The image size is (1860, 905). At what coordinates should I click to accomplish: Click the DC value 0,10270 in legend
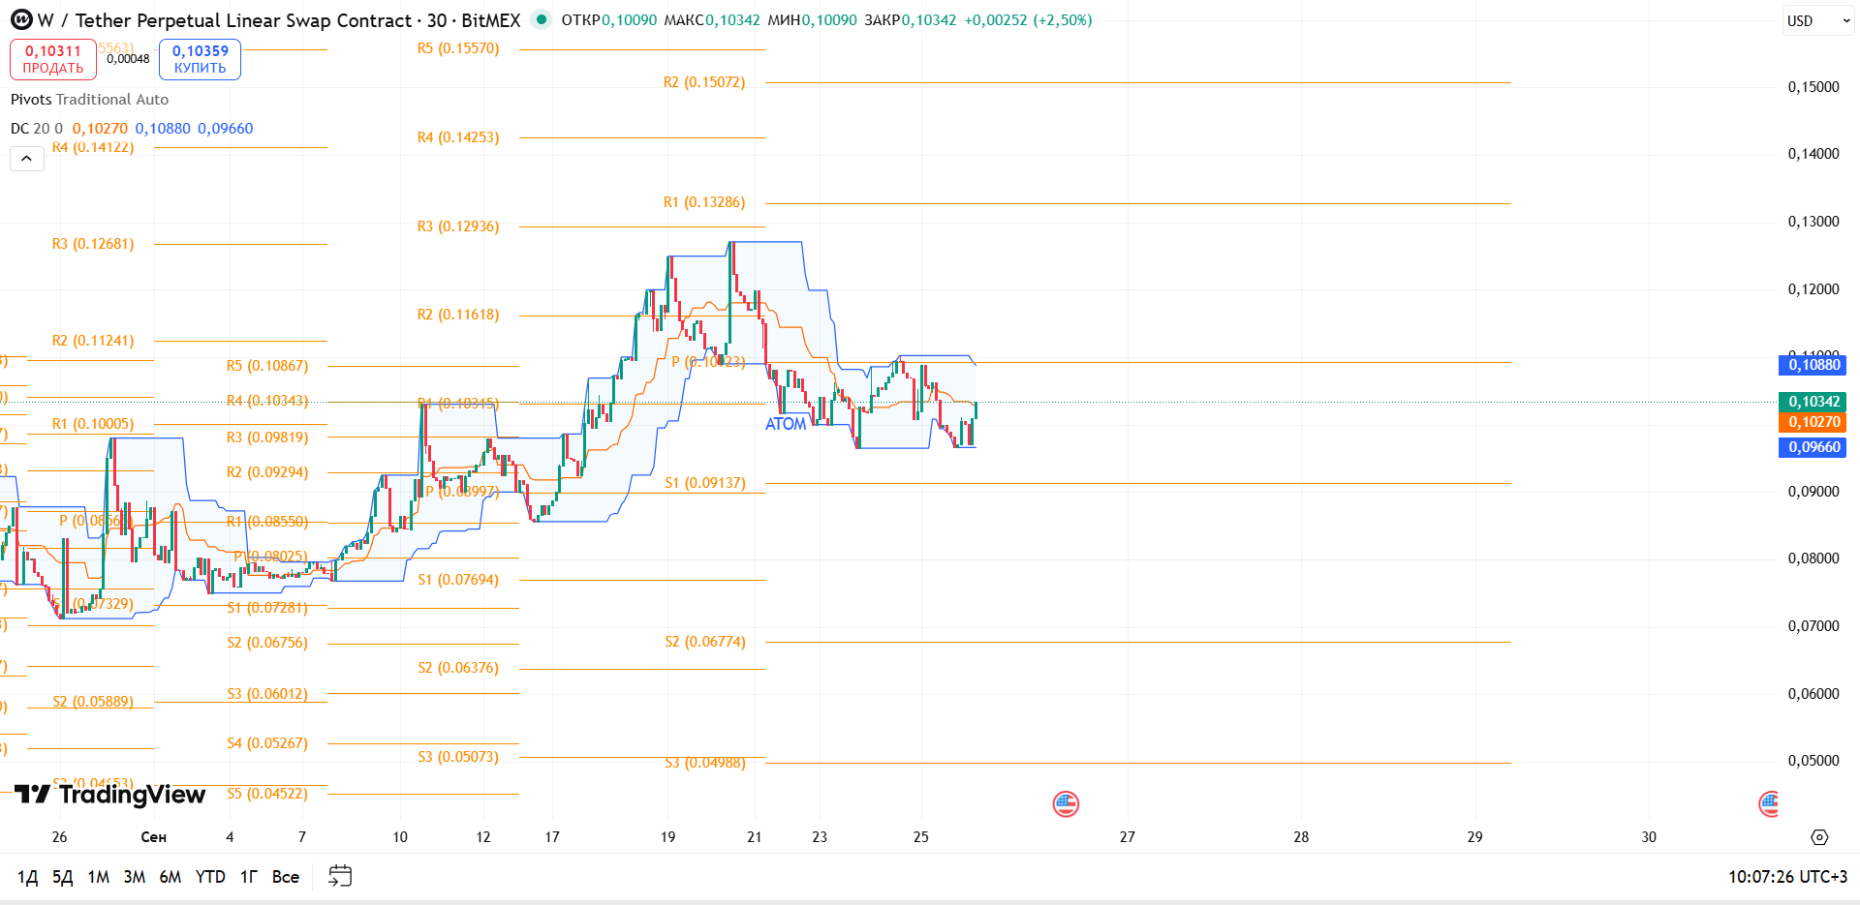coord(100,129)
